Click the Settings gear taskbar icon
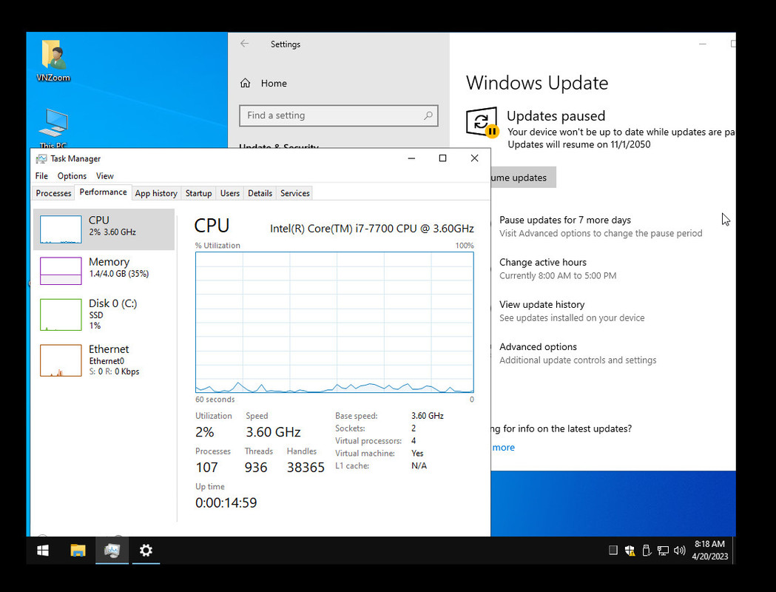 click(146, 551)
